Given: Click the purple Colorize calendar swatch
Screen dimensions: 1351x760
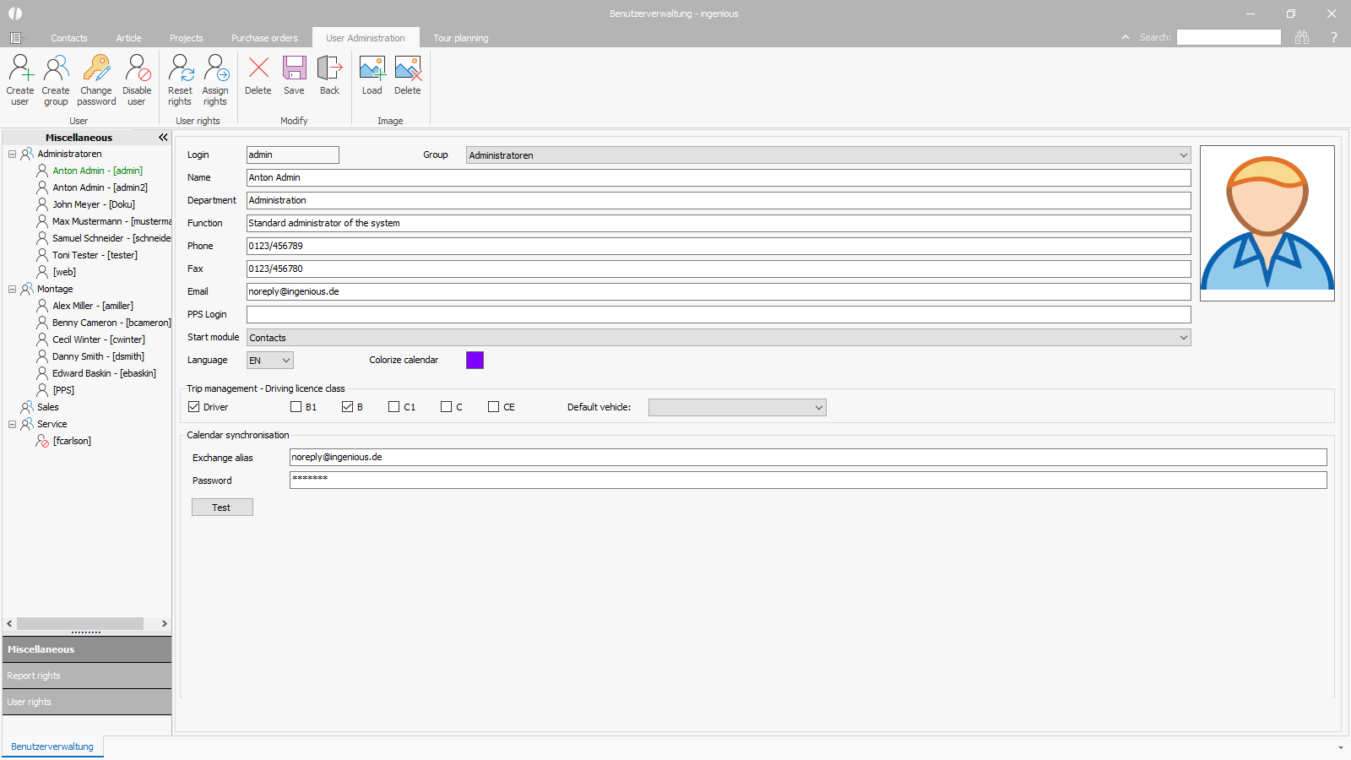Looking at the screenshot, I should (x=475, y=361).
